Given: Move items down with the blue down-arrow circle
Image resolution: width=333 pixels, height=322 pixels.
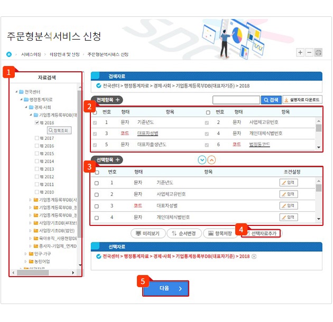Looking at the screenshot, I should (202, 160).
